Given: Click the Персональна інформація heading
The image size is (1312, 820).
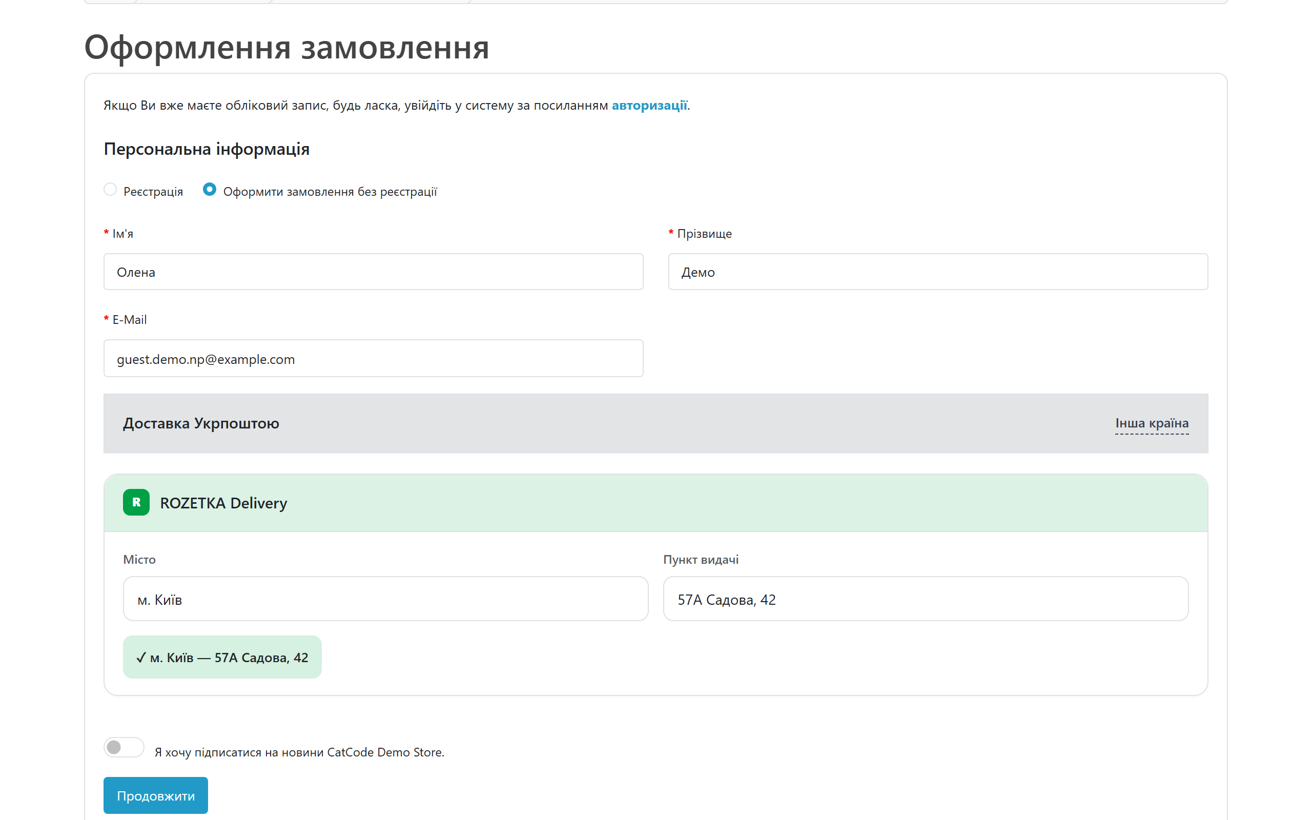Looking at the screenshot, I should tap(207, 149).
